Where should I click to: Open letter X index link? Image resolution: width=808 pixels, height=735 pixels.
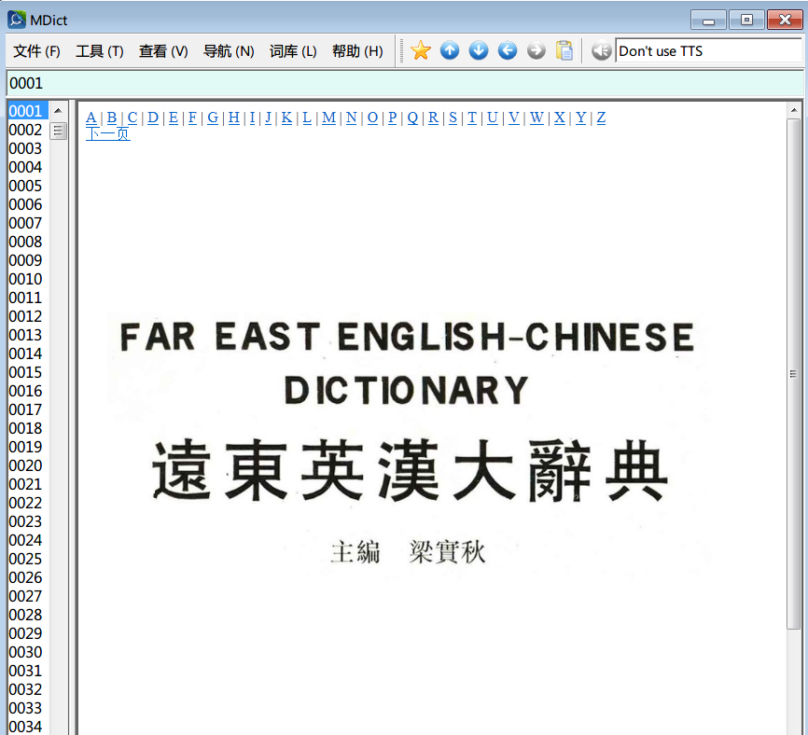coord(560,118)
